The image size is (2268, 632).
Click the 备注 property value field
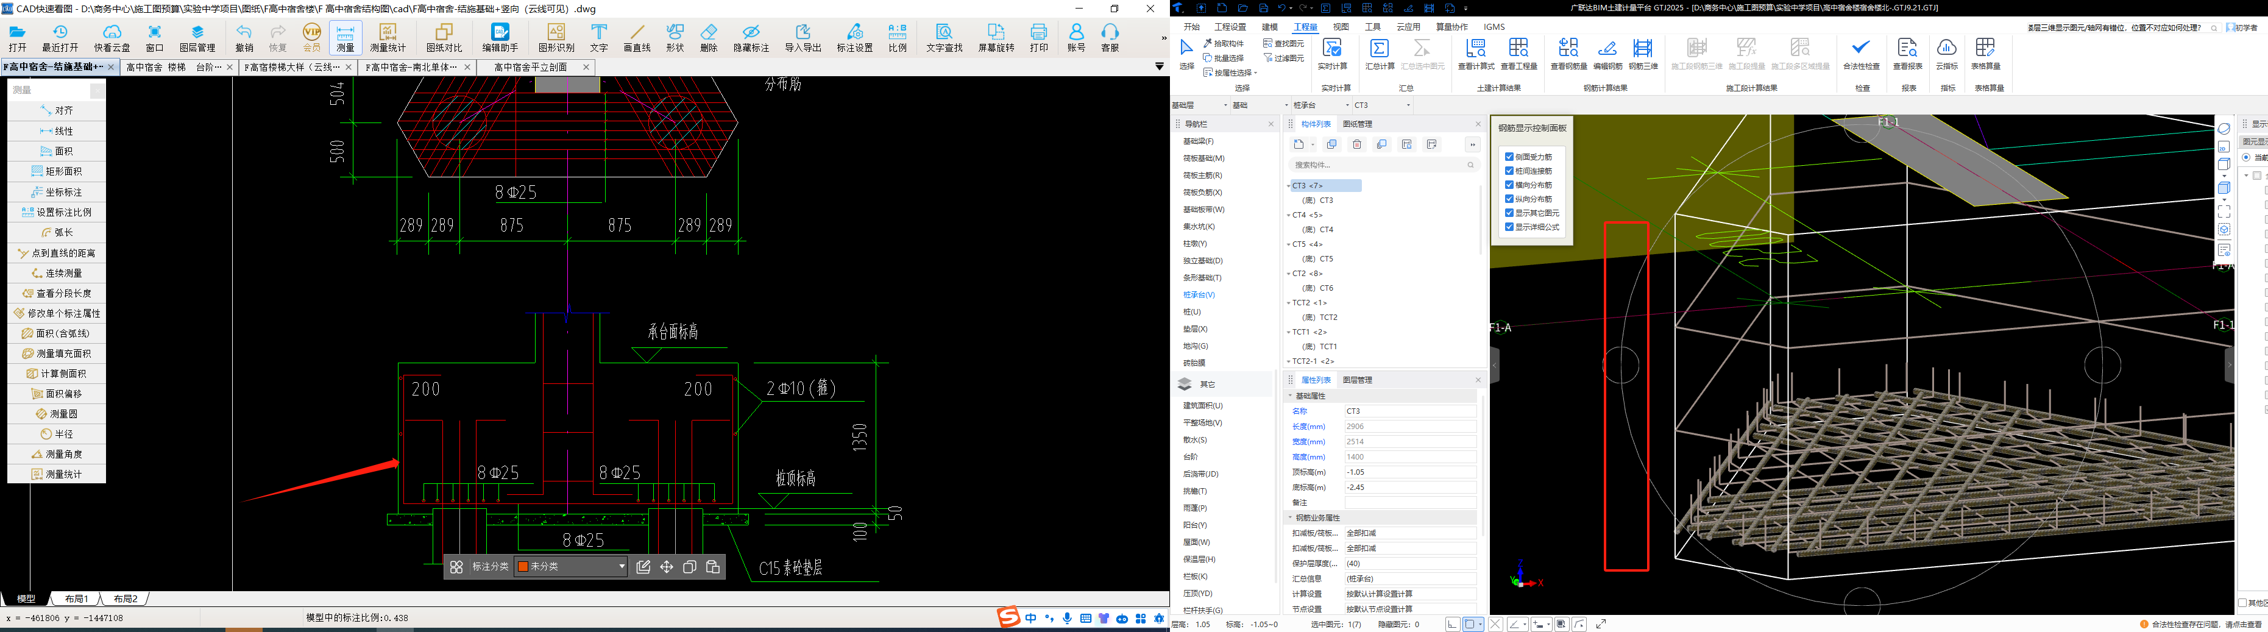[x=1409, y=503]
